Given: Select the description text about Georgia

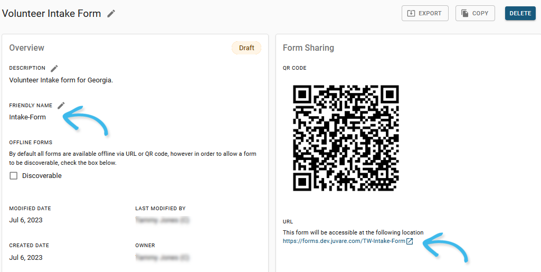Looking at the screenshot, I should click(x=61, y=80).
